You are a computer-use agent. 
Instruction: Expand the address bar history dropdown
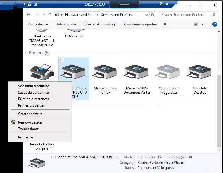146,15
